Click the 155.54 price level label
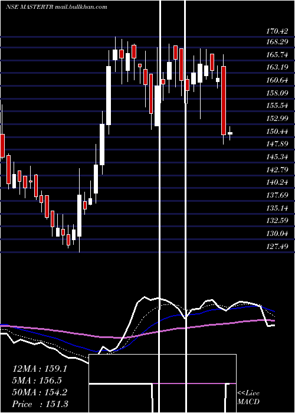 point(277,106)
